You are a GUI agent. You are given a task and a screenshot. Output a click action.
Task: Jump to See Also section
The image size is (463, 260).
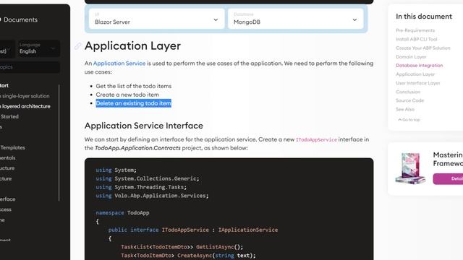click(x=405, y=109)
